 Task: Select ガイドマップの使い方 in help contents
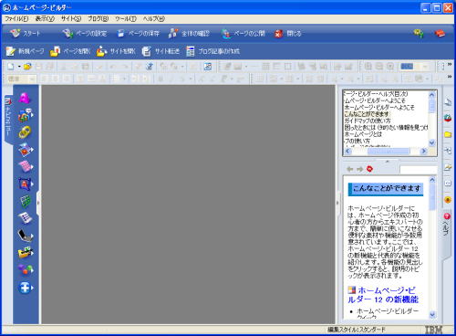tap(368, 121)
